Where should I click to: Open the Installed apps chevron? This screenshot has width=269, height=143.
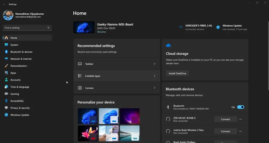click(154, 76)
